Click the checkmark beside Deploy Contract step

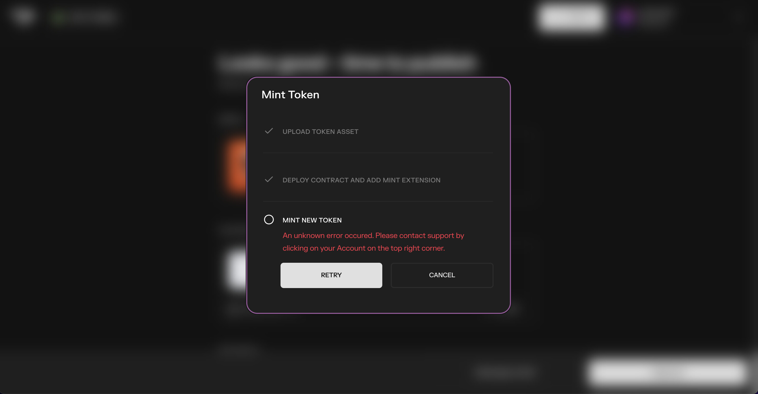point(269,180)
